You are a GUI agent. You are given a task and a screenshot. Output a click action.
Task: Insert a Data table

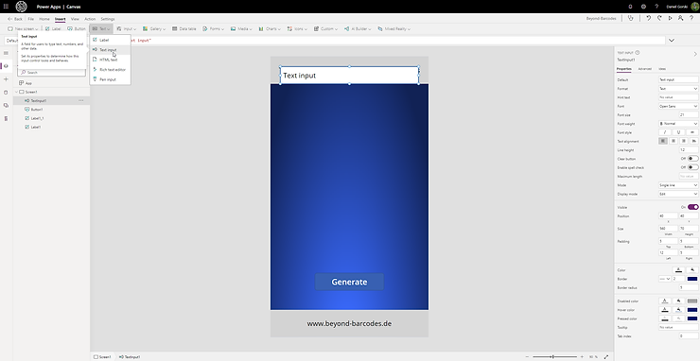tap(184, 28)
